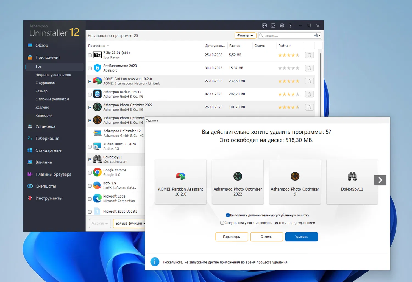Set the star rating for 7-Zip 23.01
The width and height of the screenshot is (412, 282).
(x=289, y=55)
